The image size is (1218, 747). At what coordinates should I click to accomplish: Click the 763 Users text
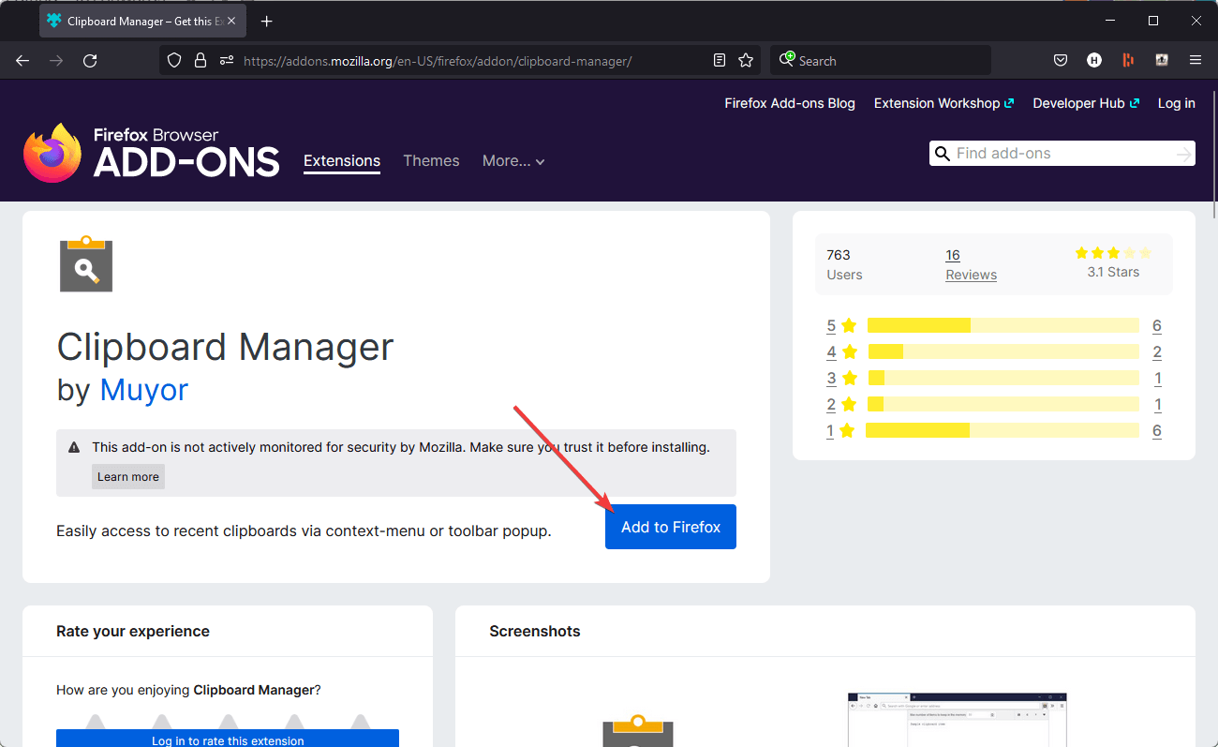pyautogui.click(x=844, y=264)
